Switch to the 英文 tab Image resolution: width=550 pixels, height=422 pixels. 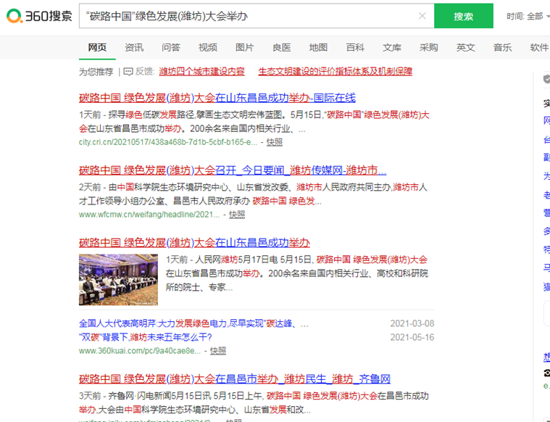pyautogui.click(x=465, y=47)
